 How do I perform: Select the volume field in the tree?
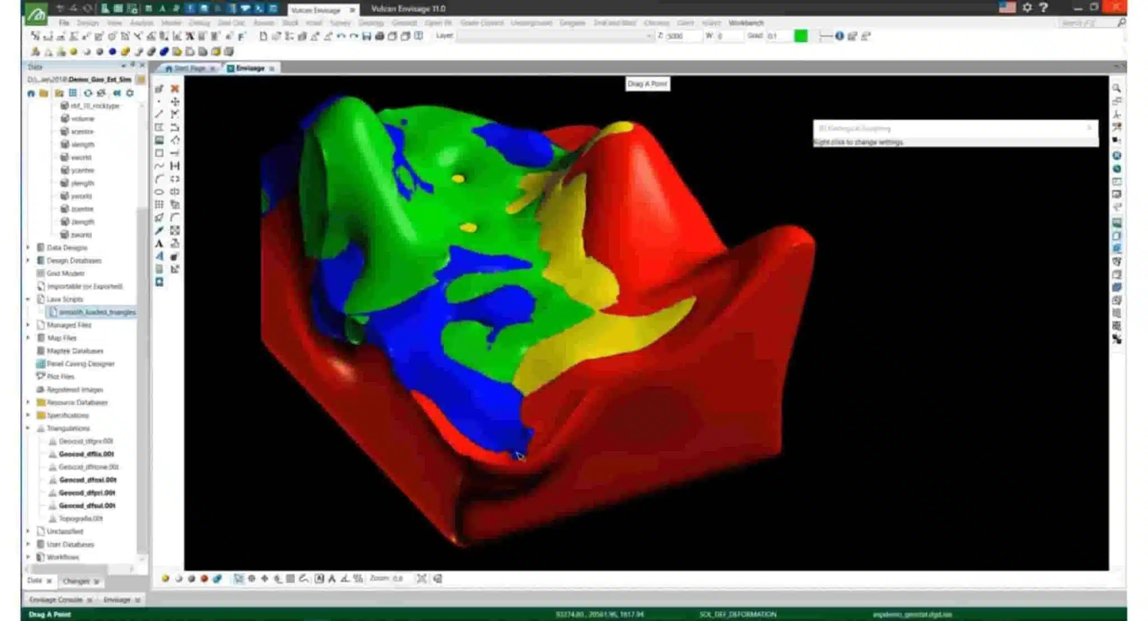click(82, 119)
